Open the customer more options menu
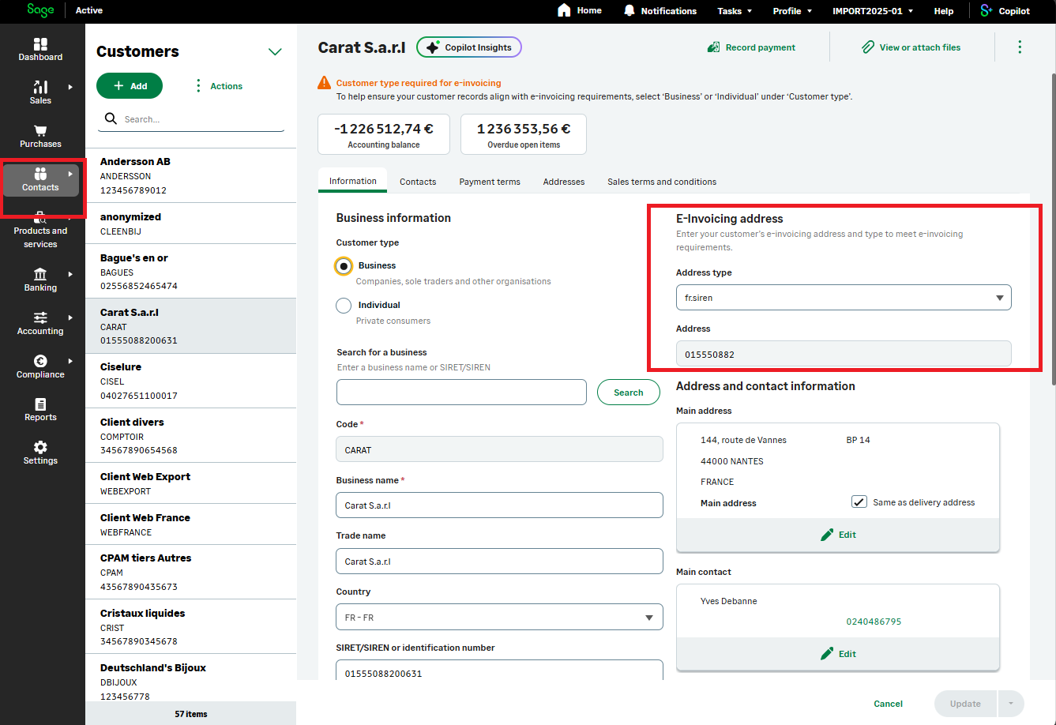Screen dimensions: 1056x725 [x=1020, y=47]
